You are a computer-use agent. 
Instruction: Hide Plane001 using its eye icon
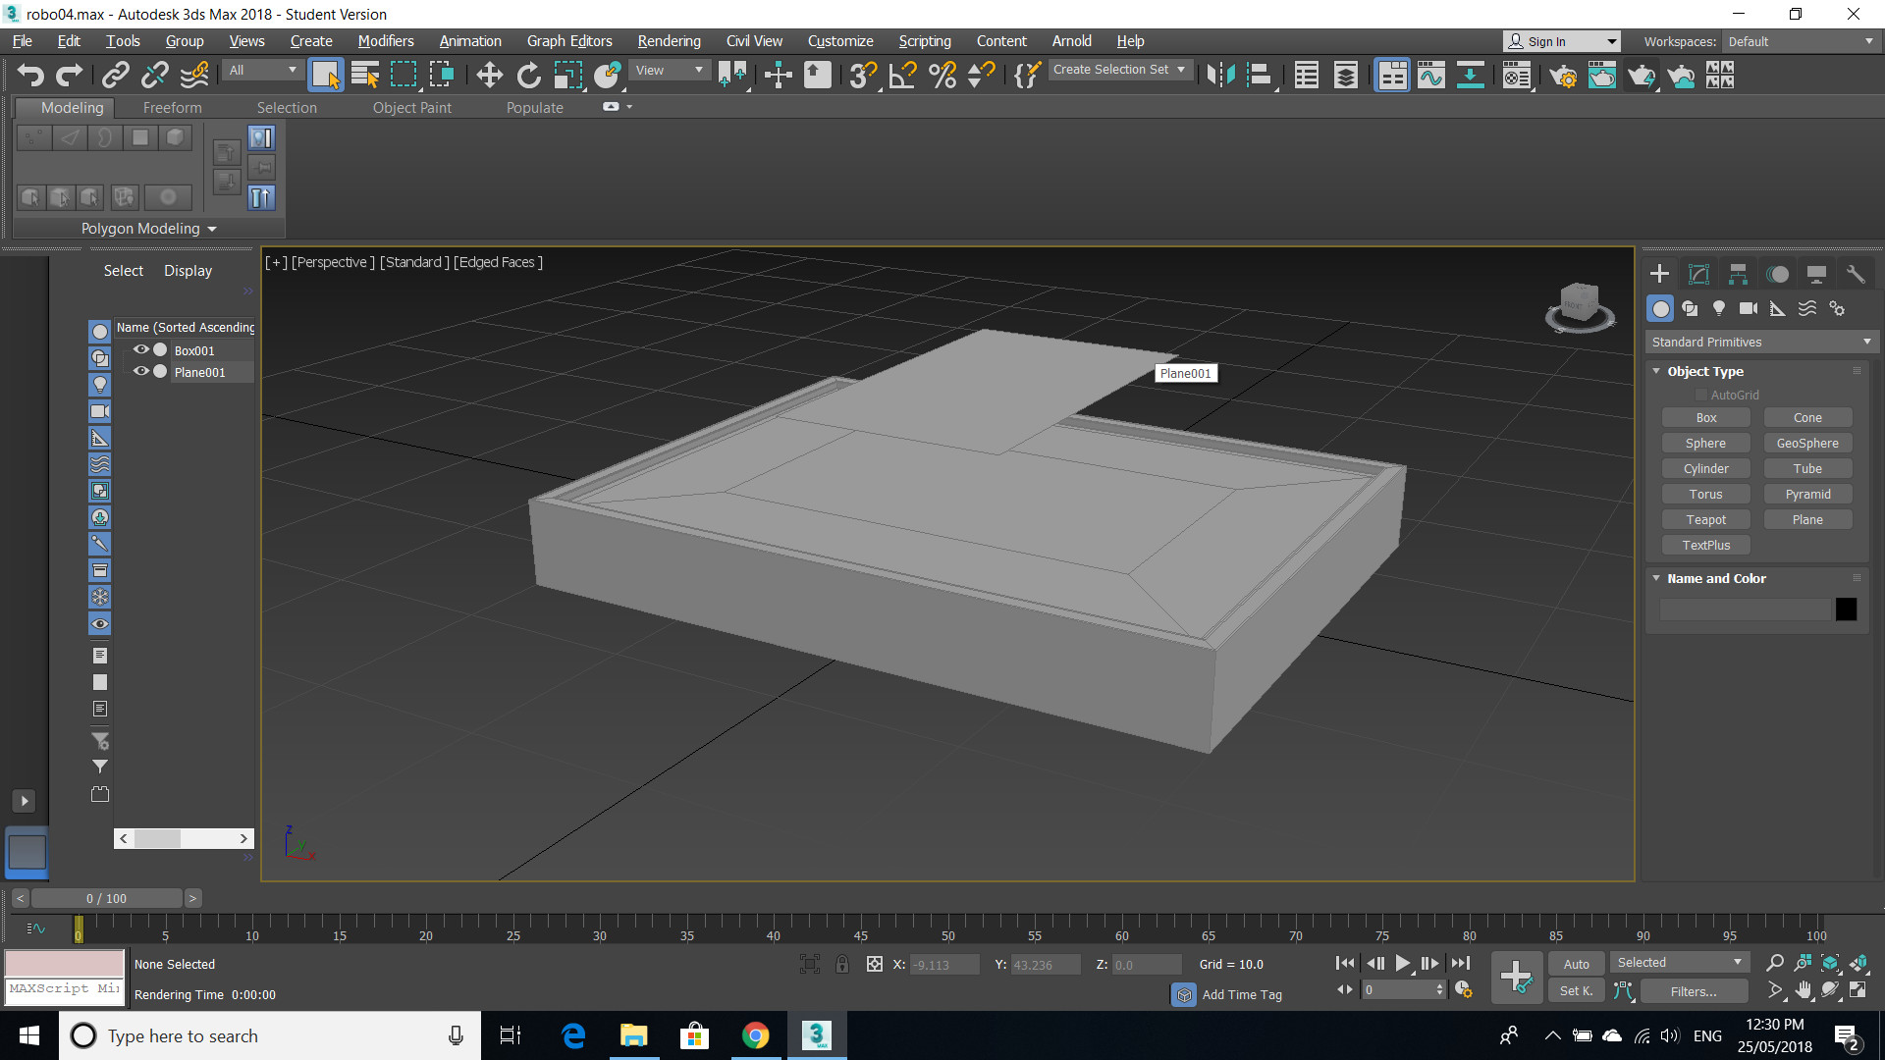(141, 372)
